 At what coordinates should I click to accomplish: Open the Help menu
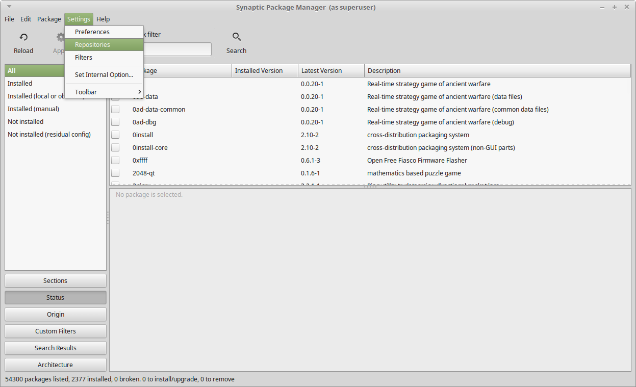click(x=103, y=19)
